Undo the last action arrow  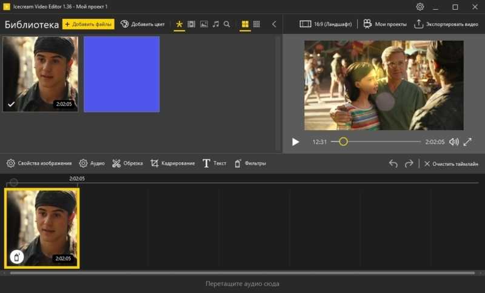393,163
